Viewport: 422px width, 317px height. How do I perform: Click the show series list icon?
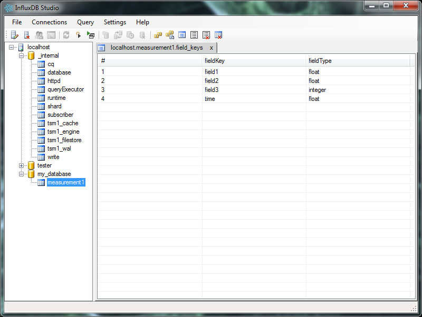point(194,35)
